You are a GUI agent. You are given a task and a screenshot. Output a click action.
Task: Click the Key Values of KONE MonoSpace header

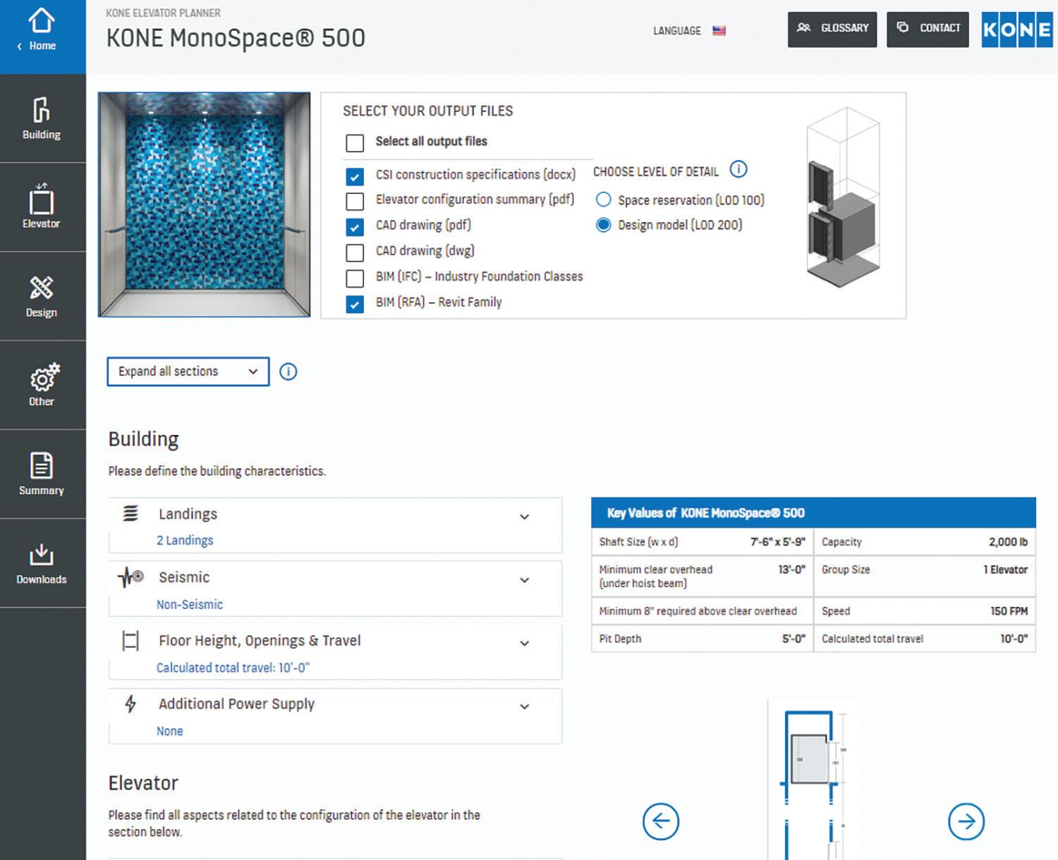pyautogui.click(x=813, y=513)
